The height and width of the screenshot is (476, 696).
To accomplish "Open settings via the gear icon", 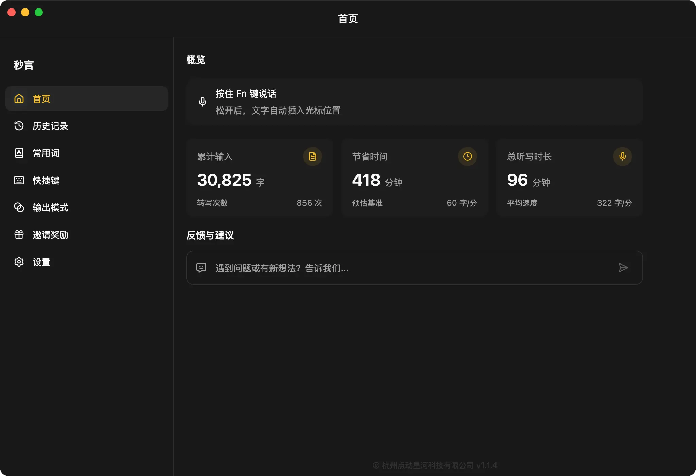I will 19,262.
